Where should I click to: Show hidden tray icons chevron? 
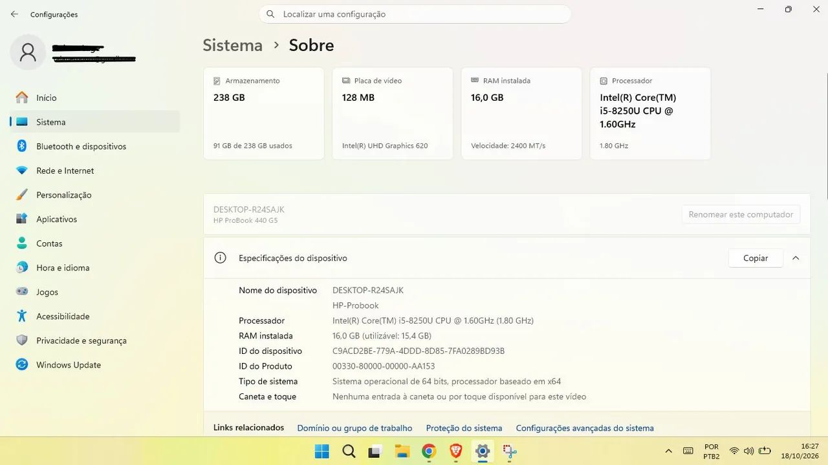coord(668,451)
